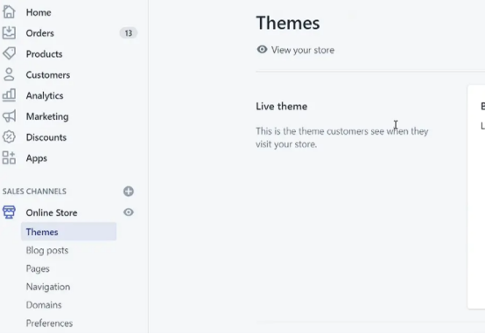
Task: Click the eye icon beside View your store
Action: tap(262, 50)
